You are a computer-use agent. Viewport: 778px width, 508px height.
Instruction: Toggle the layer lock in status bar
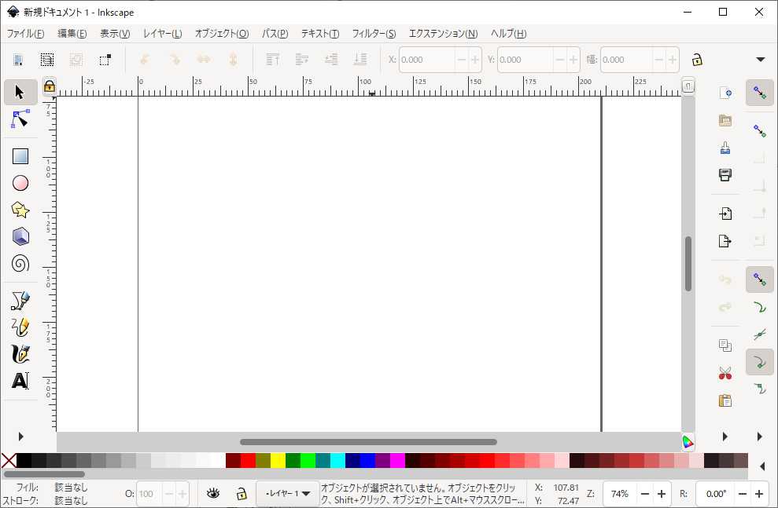[x=241, y=493]
